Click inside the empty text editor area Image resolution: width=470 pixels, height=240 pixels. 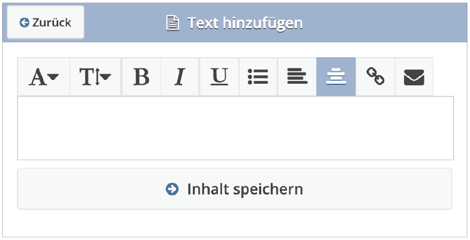tap(235, 128)
